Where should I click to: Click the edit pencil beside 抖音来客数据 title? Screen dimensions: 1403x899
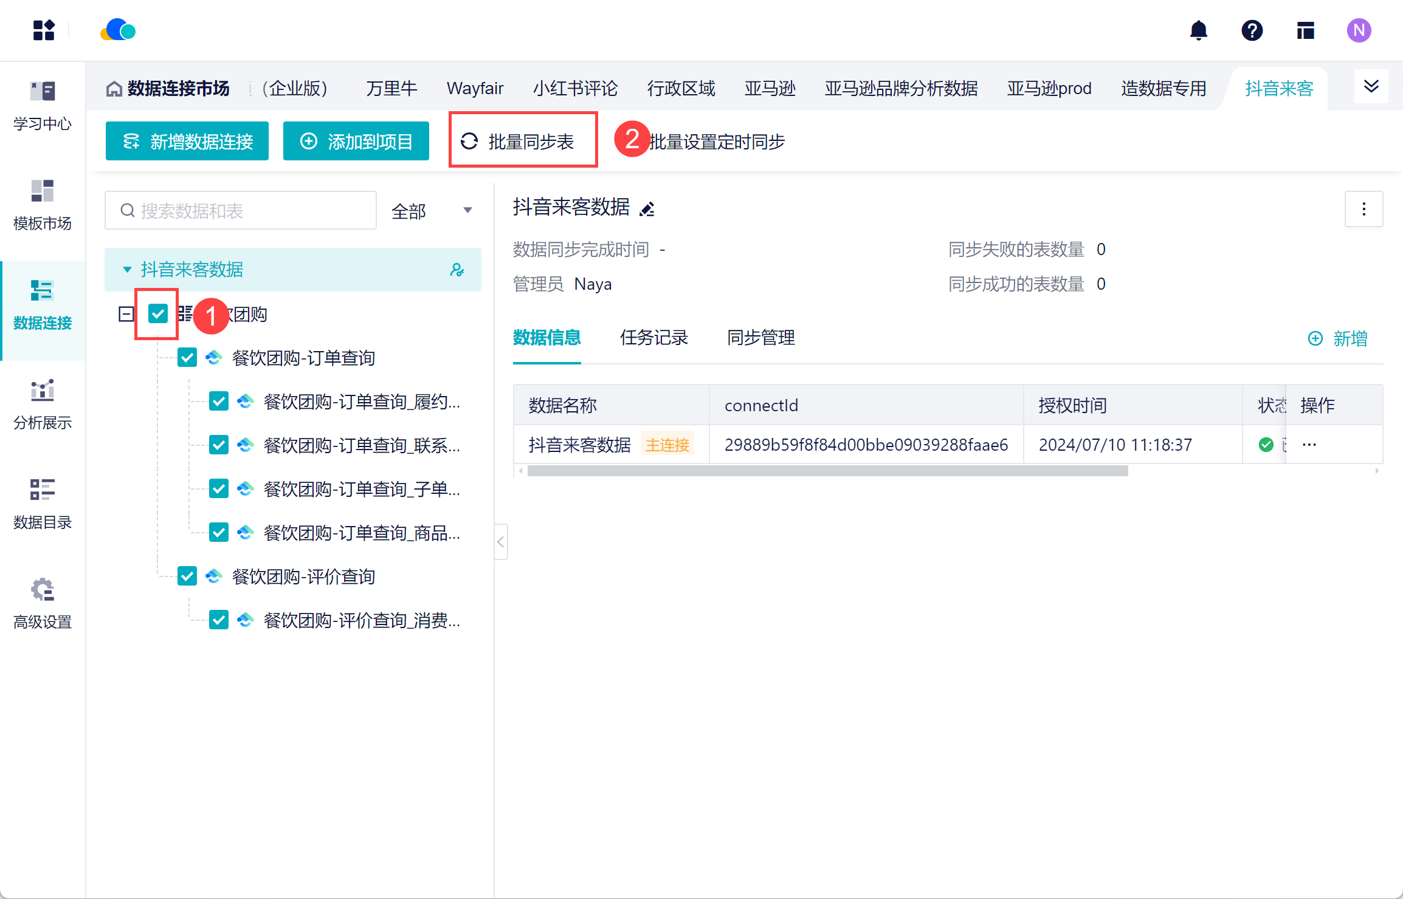tap(647, 209)
